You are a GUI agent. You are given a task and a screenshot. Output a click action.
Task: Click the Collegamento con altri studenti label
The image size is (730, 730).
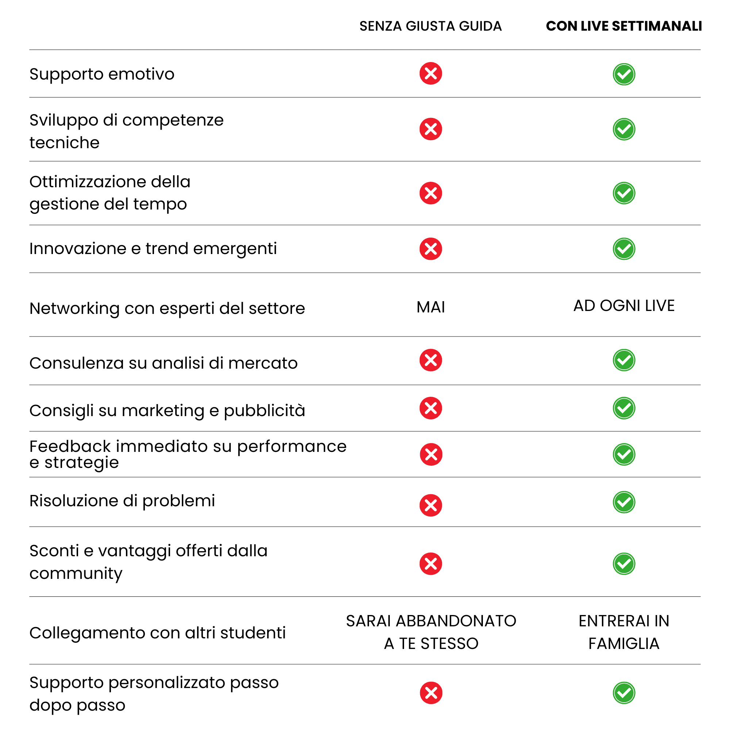click(x=158, y=633)
